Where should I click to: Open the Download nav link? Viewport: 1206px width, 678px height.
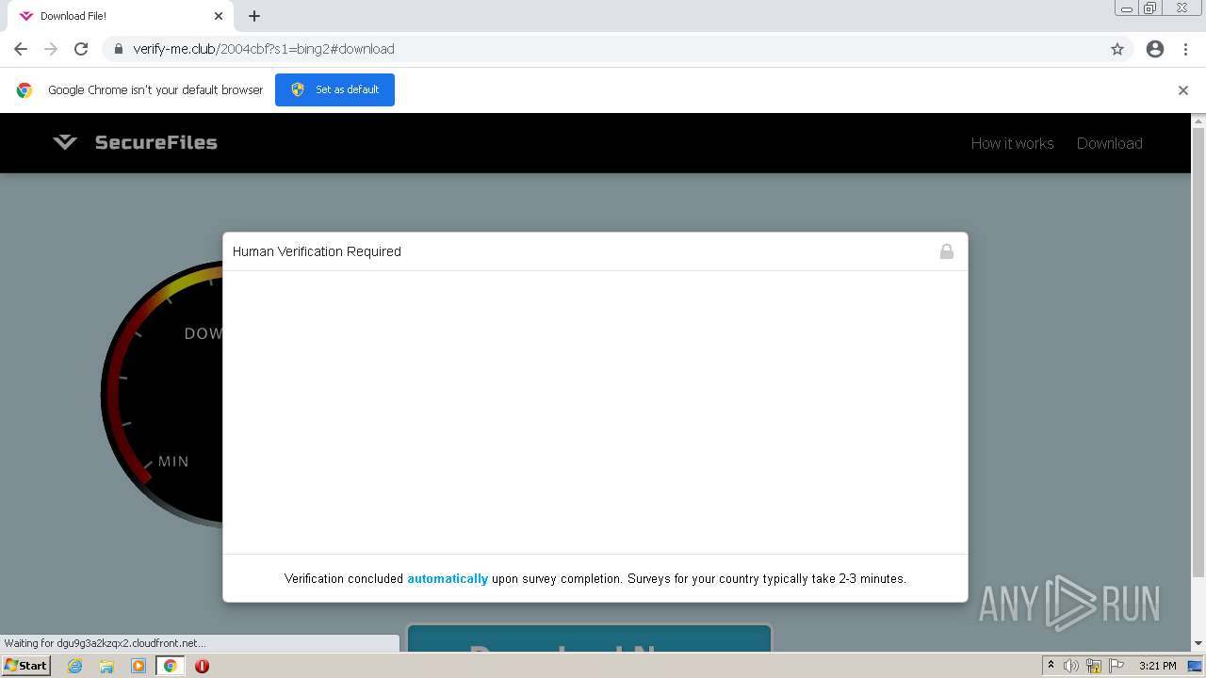(x=1109, y=143)
